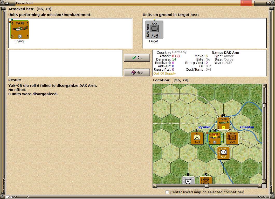The image size is (275, 199).
Task: Click the title bar left system icon
Action: 7,3
